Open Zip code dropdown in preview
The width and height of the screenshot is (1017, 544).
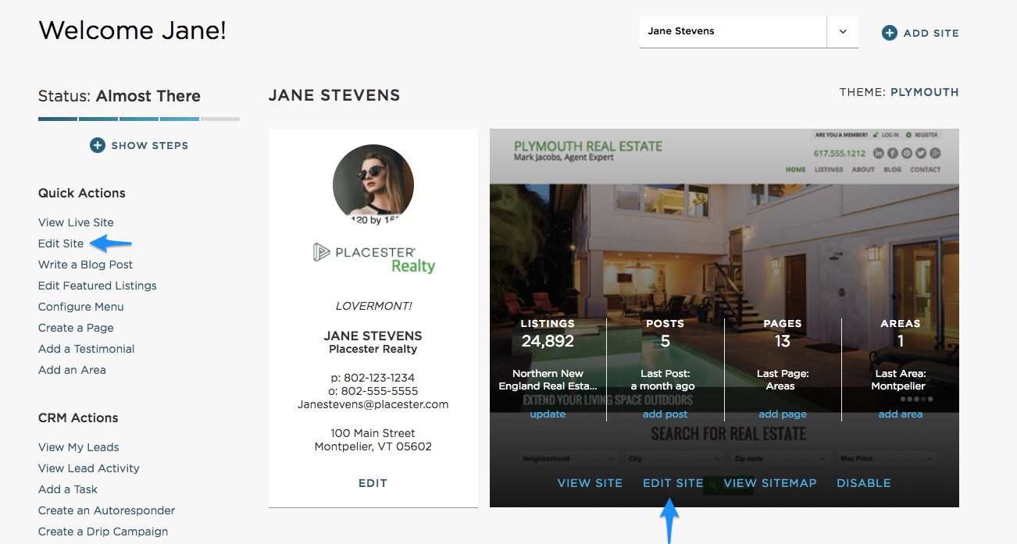[781, 459]
